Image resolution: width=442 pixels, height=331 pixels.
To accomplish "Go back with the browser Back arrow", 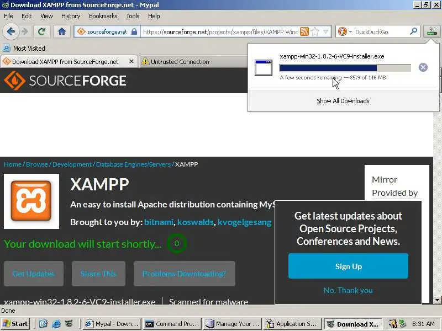I will [10, 31].
